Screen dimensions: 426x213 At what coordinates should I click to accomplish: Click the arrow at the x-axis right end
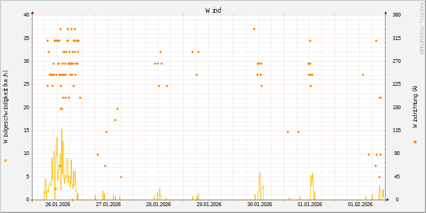388,200
